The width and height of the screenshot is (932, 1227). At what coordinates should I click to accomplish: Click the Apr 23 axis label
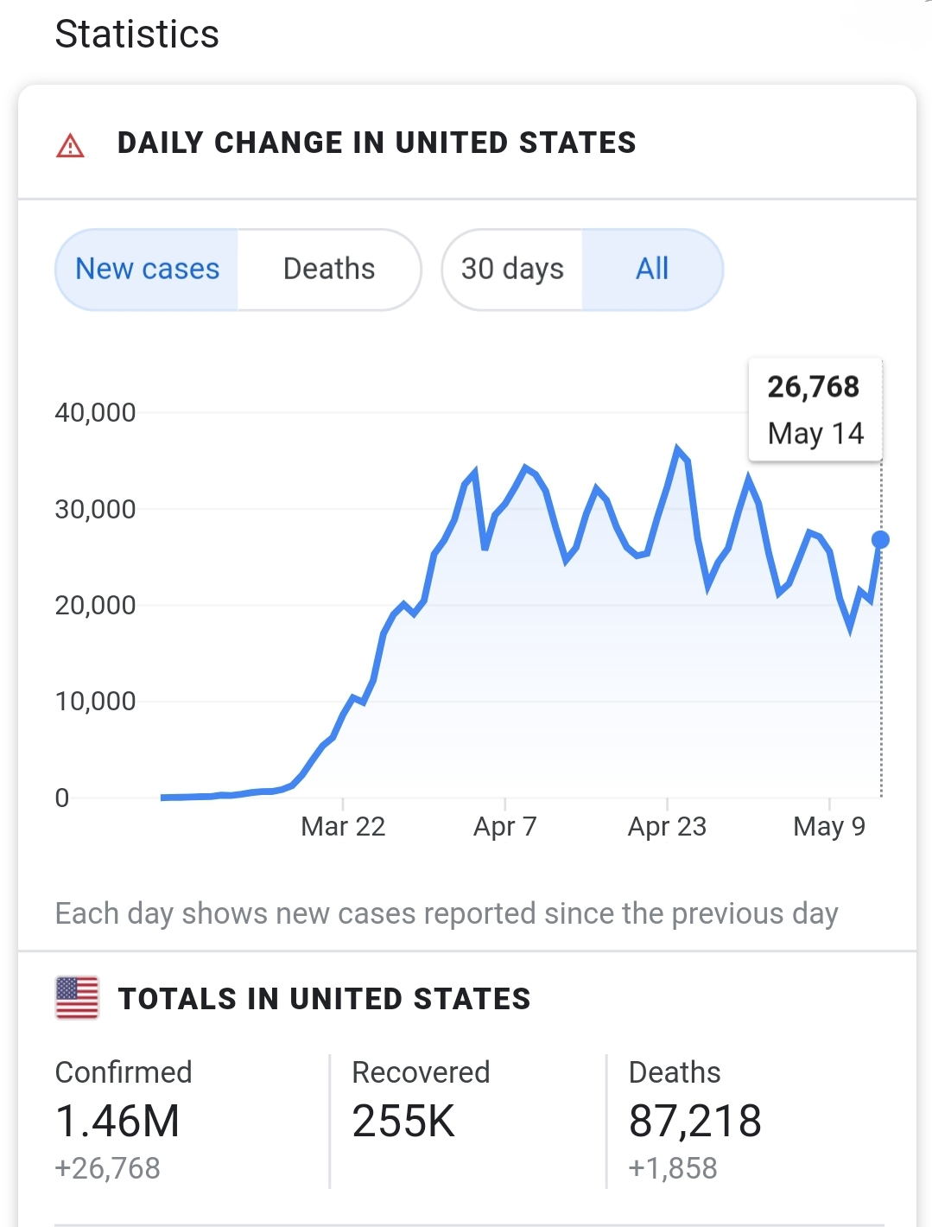click(x=667, y=827)
